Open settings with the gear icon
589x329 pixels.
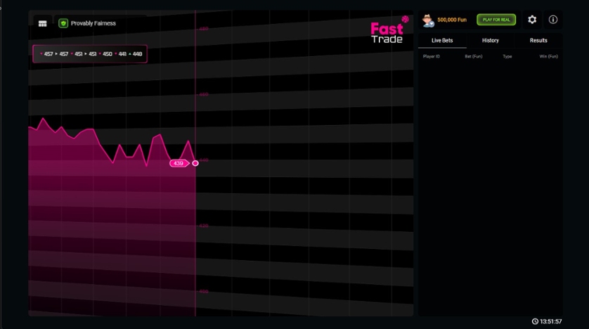tap(532, 20)
